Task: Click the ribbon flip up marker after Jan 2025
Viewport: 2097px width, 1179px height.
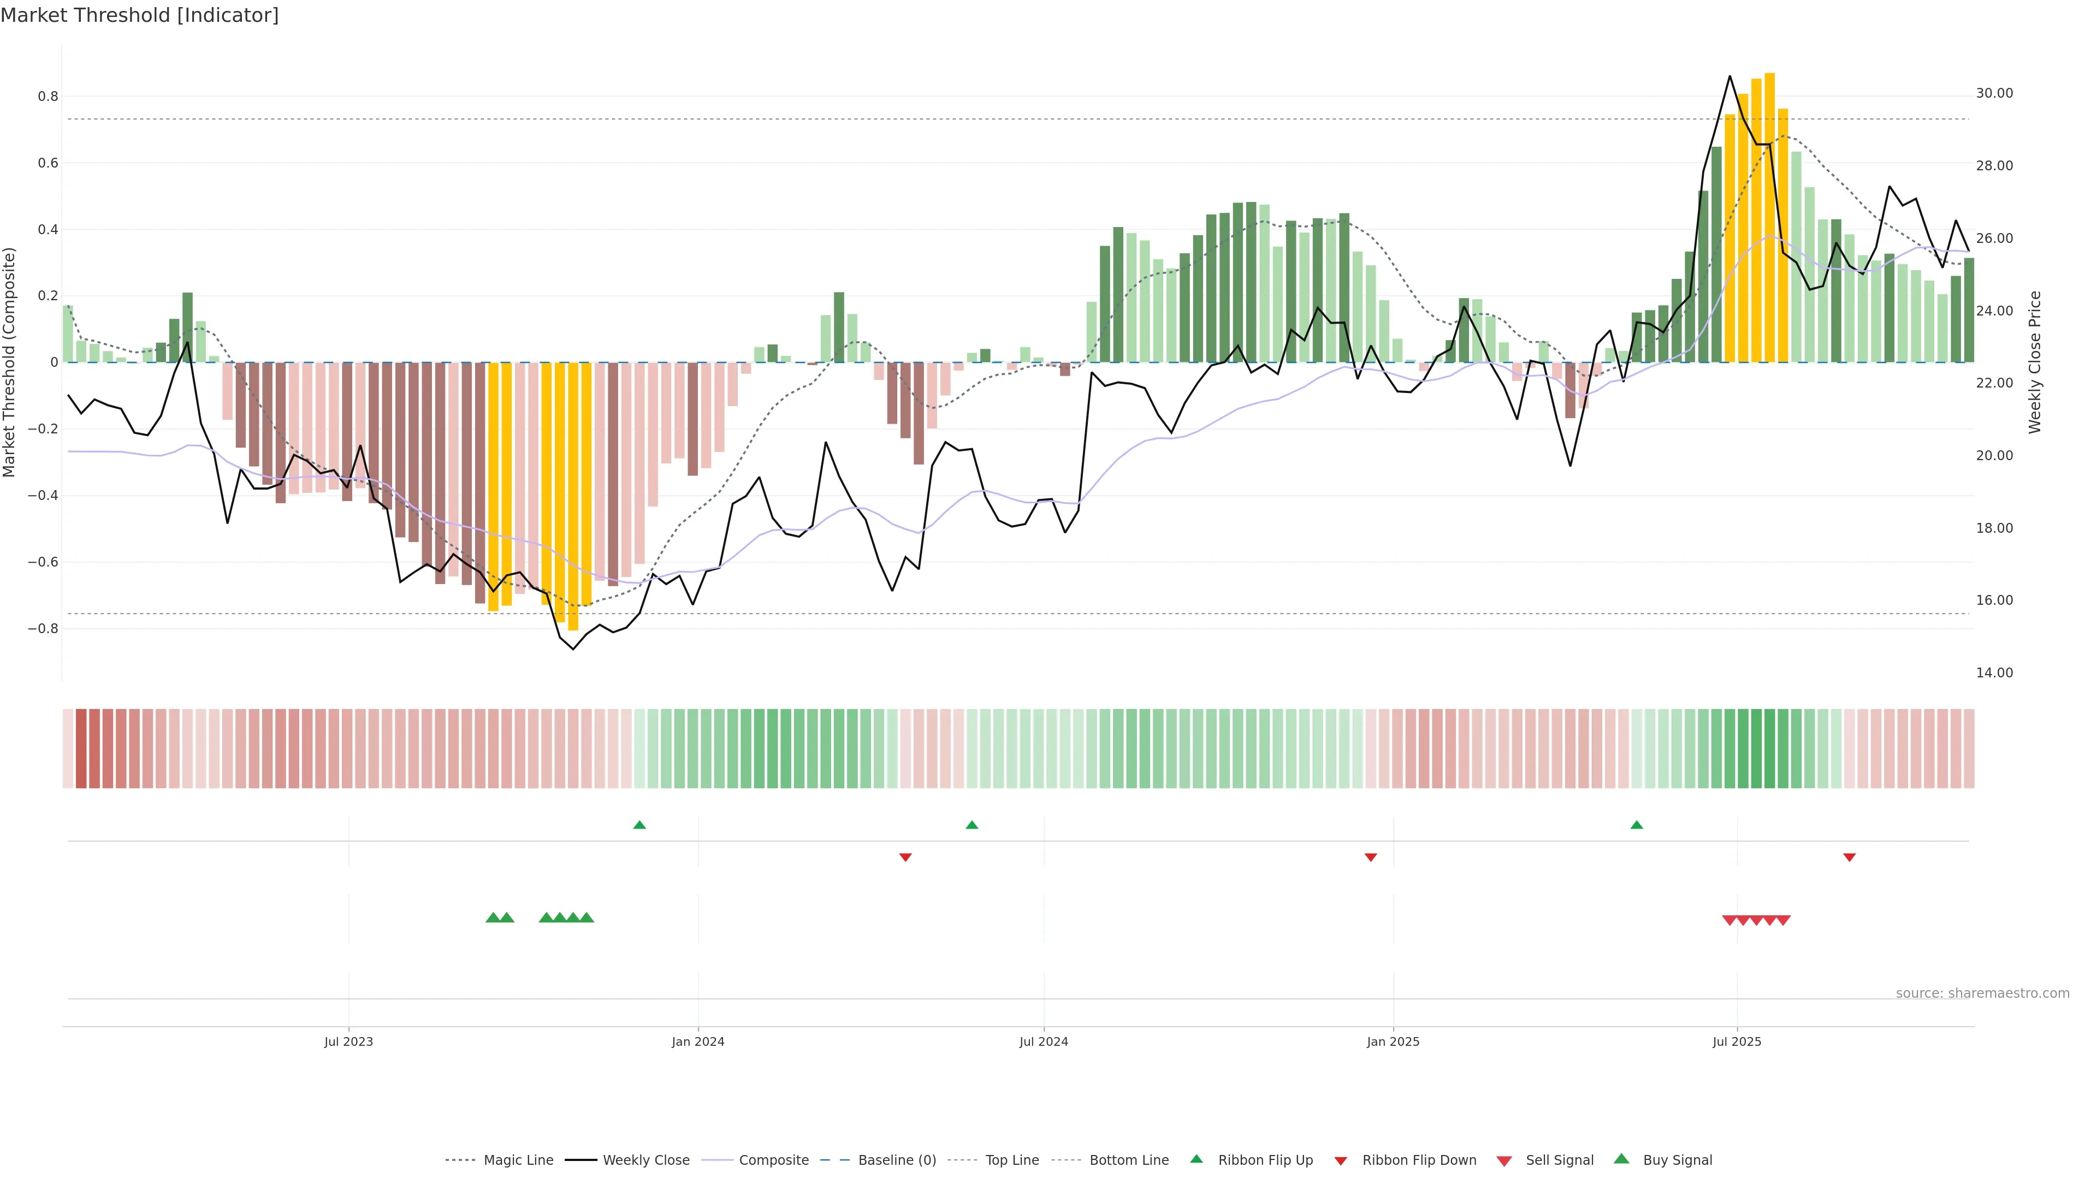Action: click(1637, 825)
